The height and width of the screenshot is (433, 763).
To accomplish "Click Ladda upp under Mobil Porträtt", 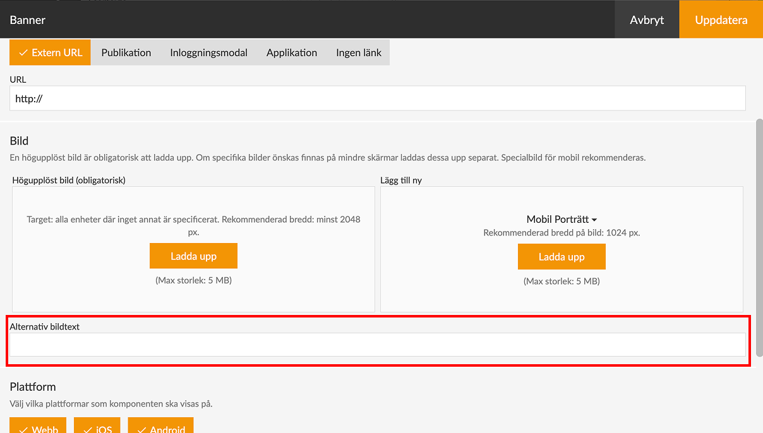I will point(562,257).
